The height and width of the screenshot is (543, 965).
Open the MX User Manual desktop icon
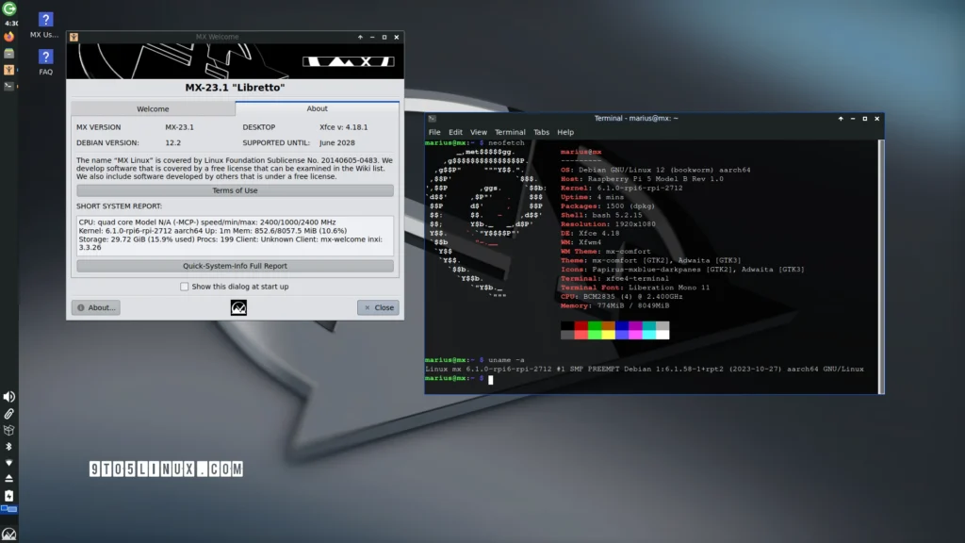(45, 25)
